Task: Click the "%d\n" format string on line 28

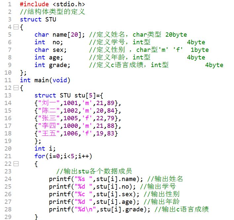Action: pos(85,209)
